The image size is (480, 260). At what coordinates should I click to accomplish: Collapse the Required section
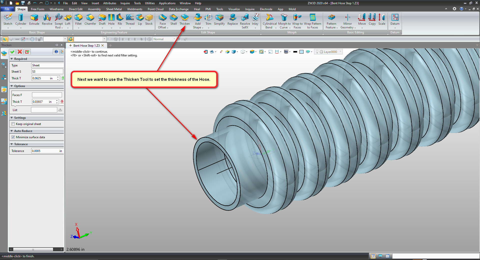coord(11,59)
